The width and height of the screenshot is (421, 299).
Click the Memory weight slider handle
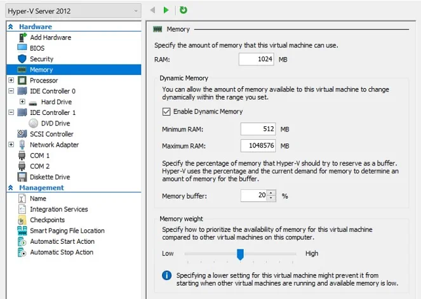tap(240, 254)
